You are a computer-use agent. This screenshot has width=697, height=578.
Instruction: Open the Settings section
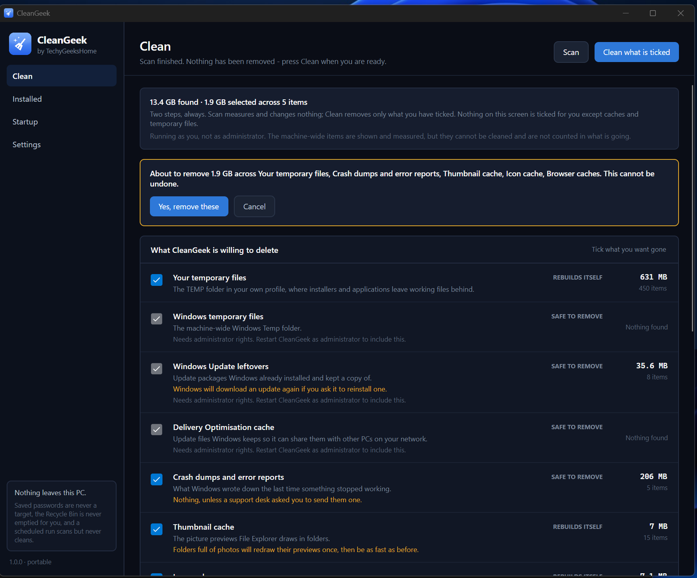(x=61, y=145)
